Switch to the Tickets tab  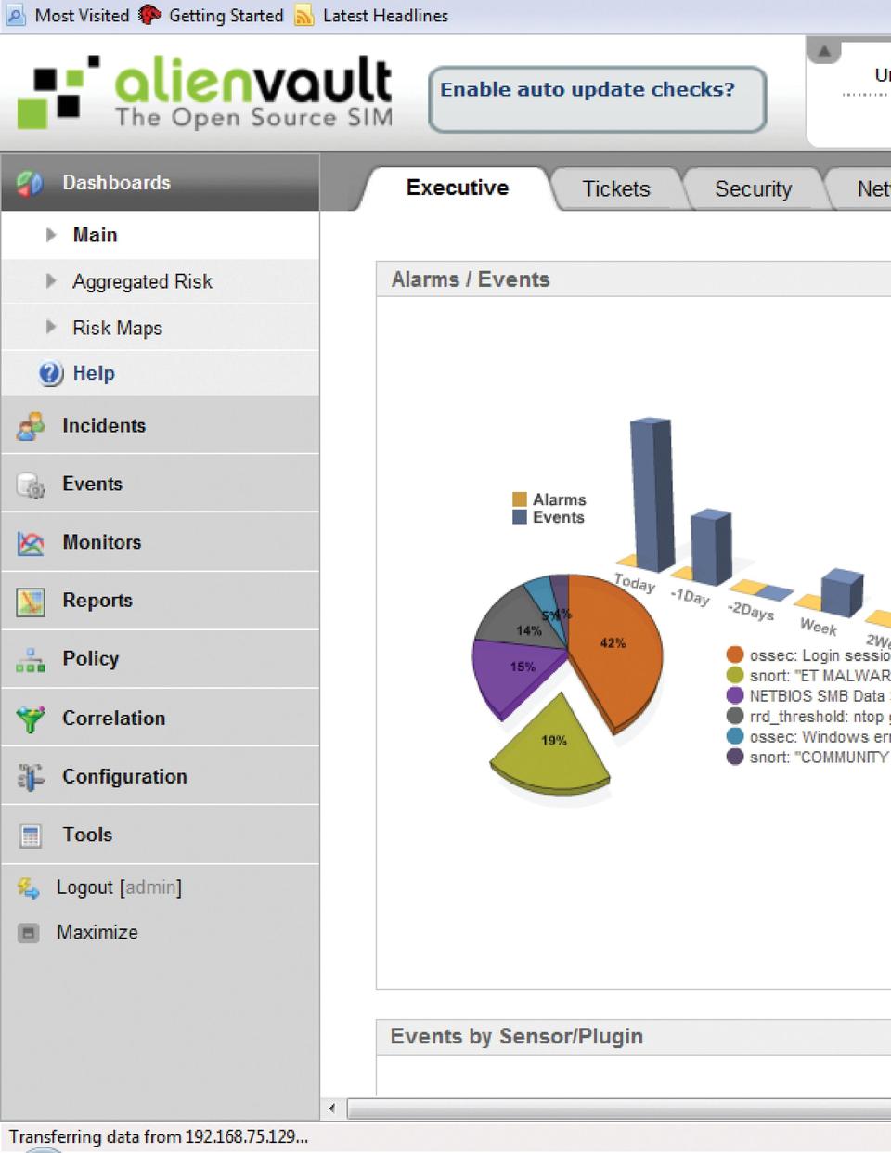click(x=616, y=189)
